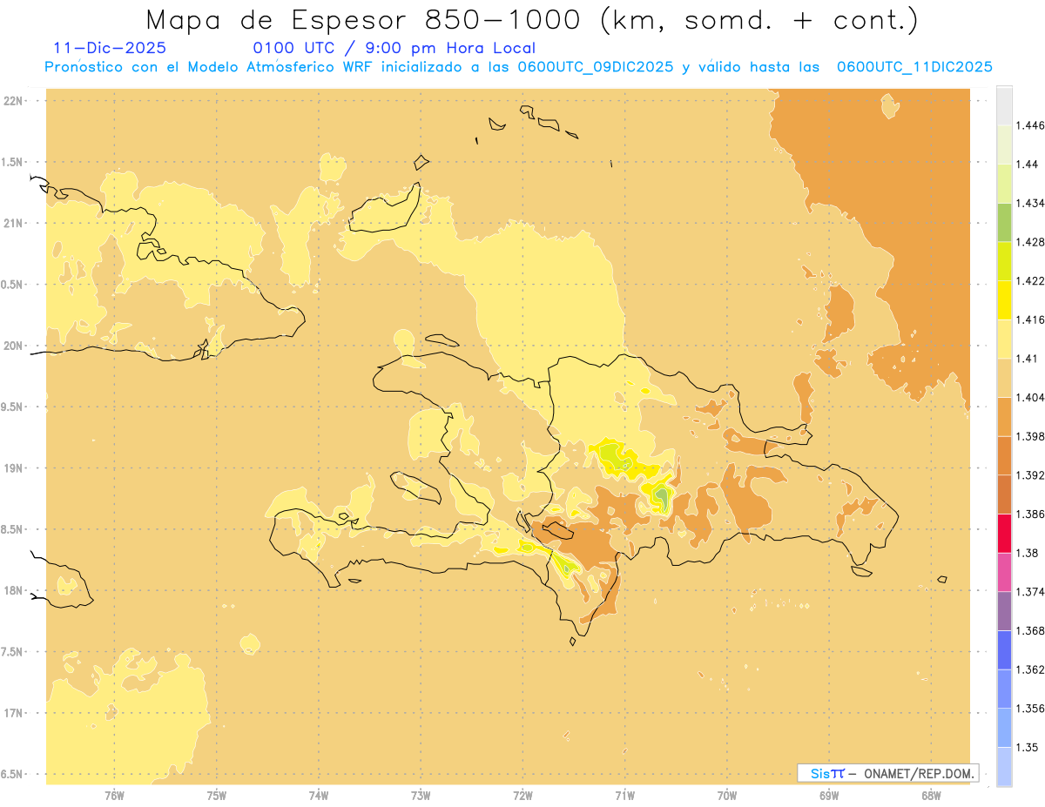Select the '1.362' colorbar value
Screen dimensions: 1045x807
1032,669
